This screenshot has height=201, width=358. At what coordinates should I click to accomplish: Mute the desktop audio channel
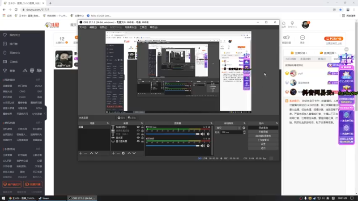coord(203,146)
